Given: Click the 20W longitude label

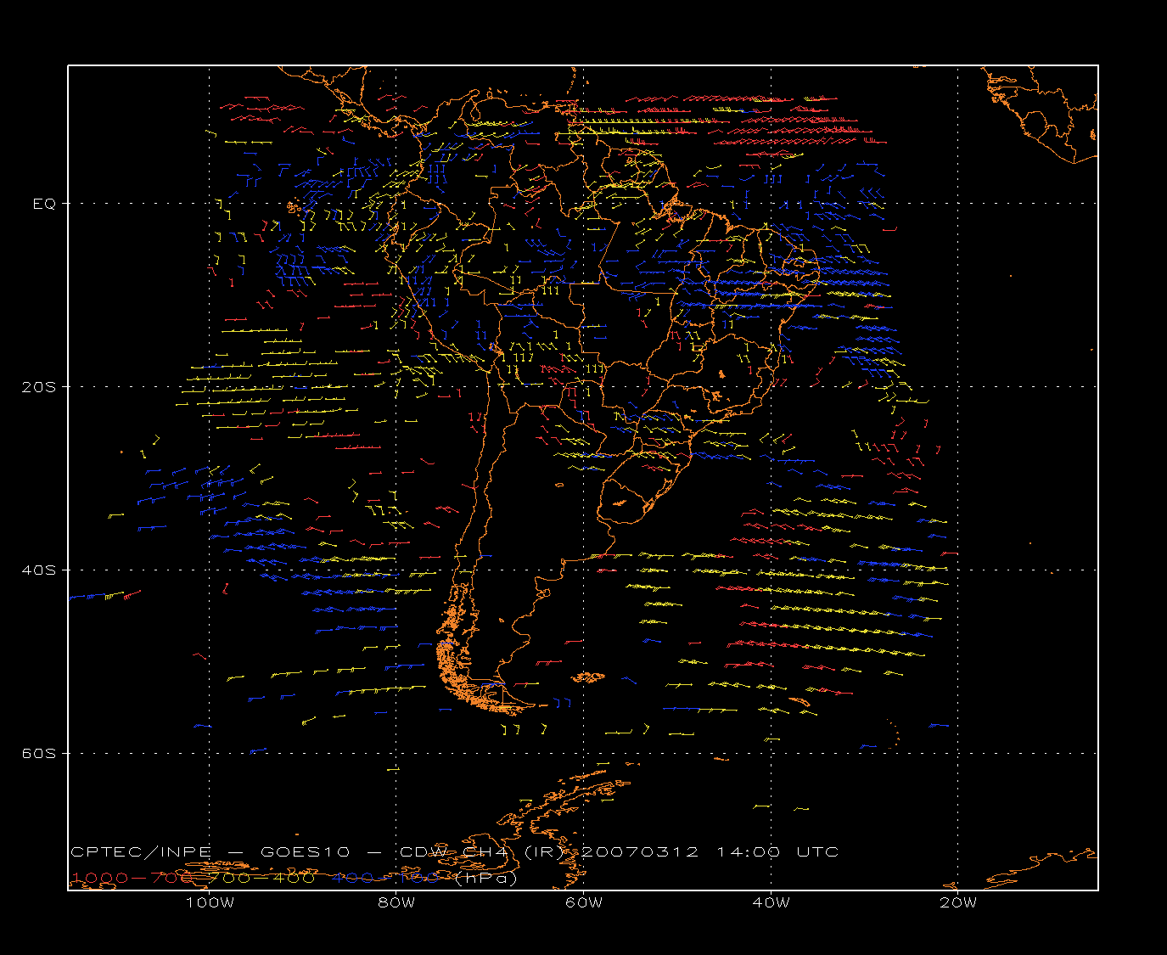Looking at the screenshot, I should click(958, 903).
